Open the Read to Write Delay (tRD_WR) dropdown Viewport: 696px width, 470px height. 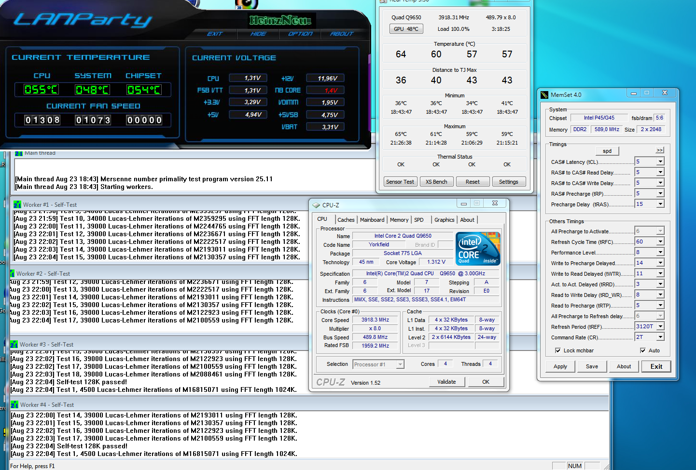coord(660,295)
